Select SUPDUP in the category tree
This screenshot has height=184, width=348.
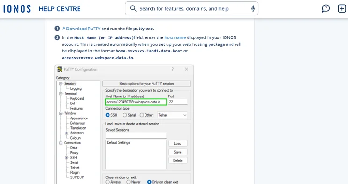point(77,177)
